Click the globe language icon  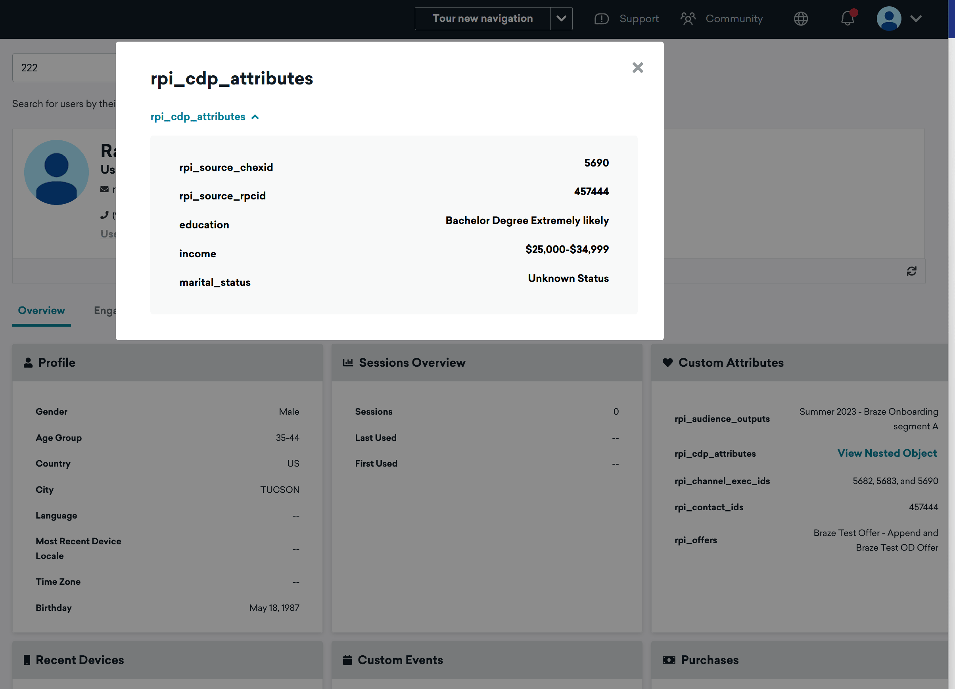point(800,19)
